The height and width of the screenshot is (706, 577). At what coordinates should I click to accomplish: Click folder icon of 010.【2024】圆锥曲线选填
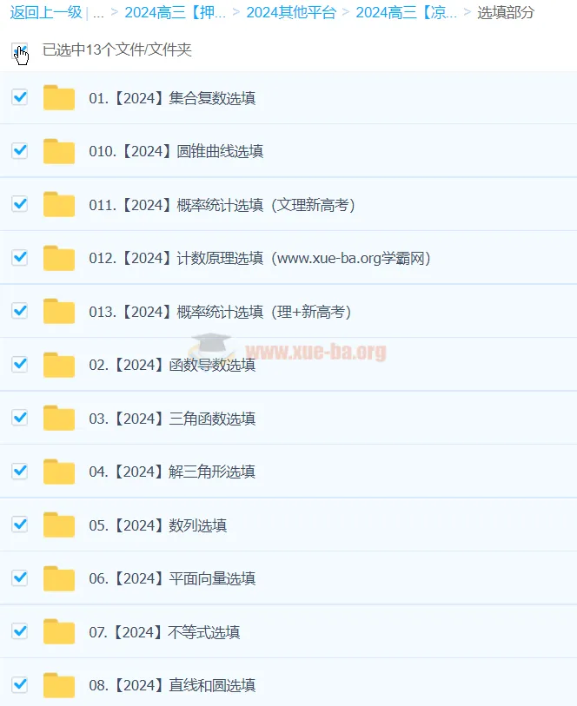(59, 151)
